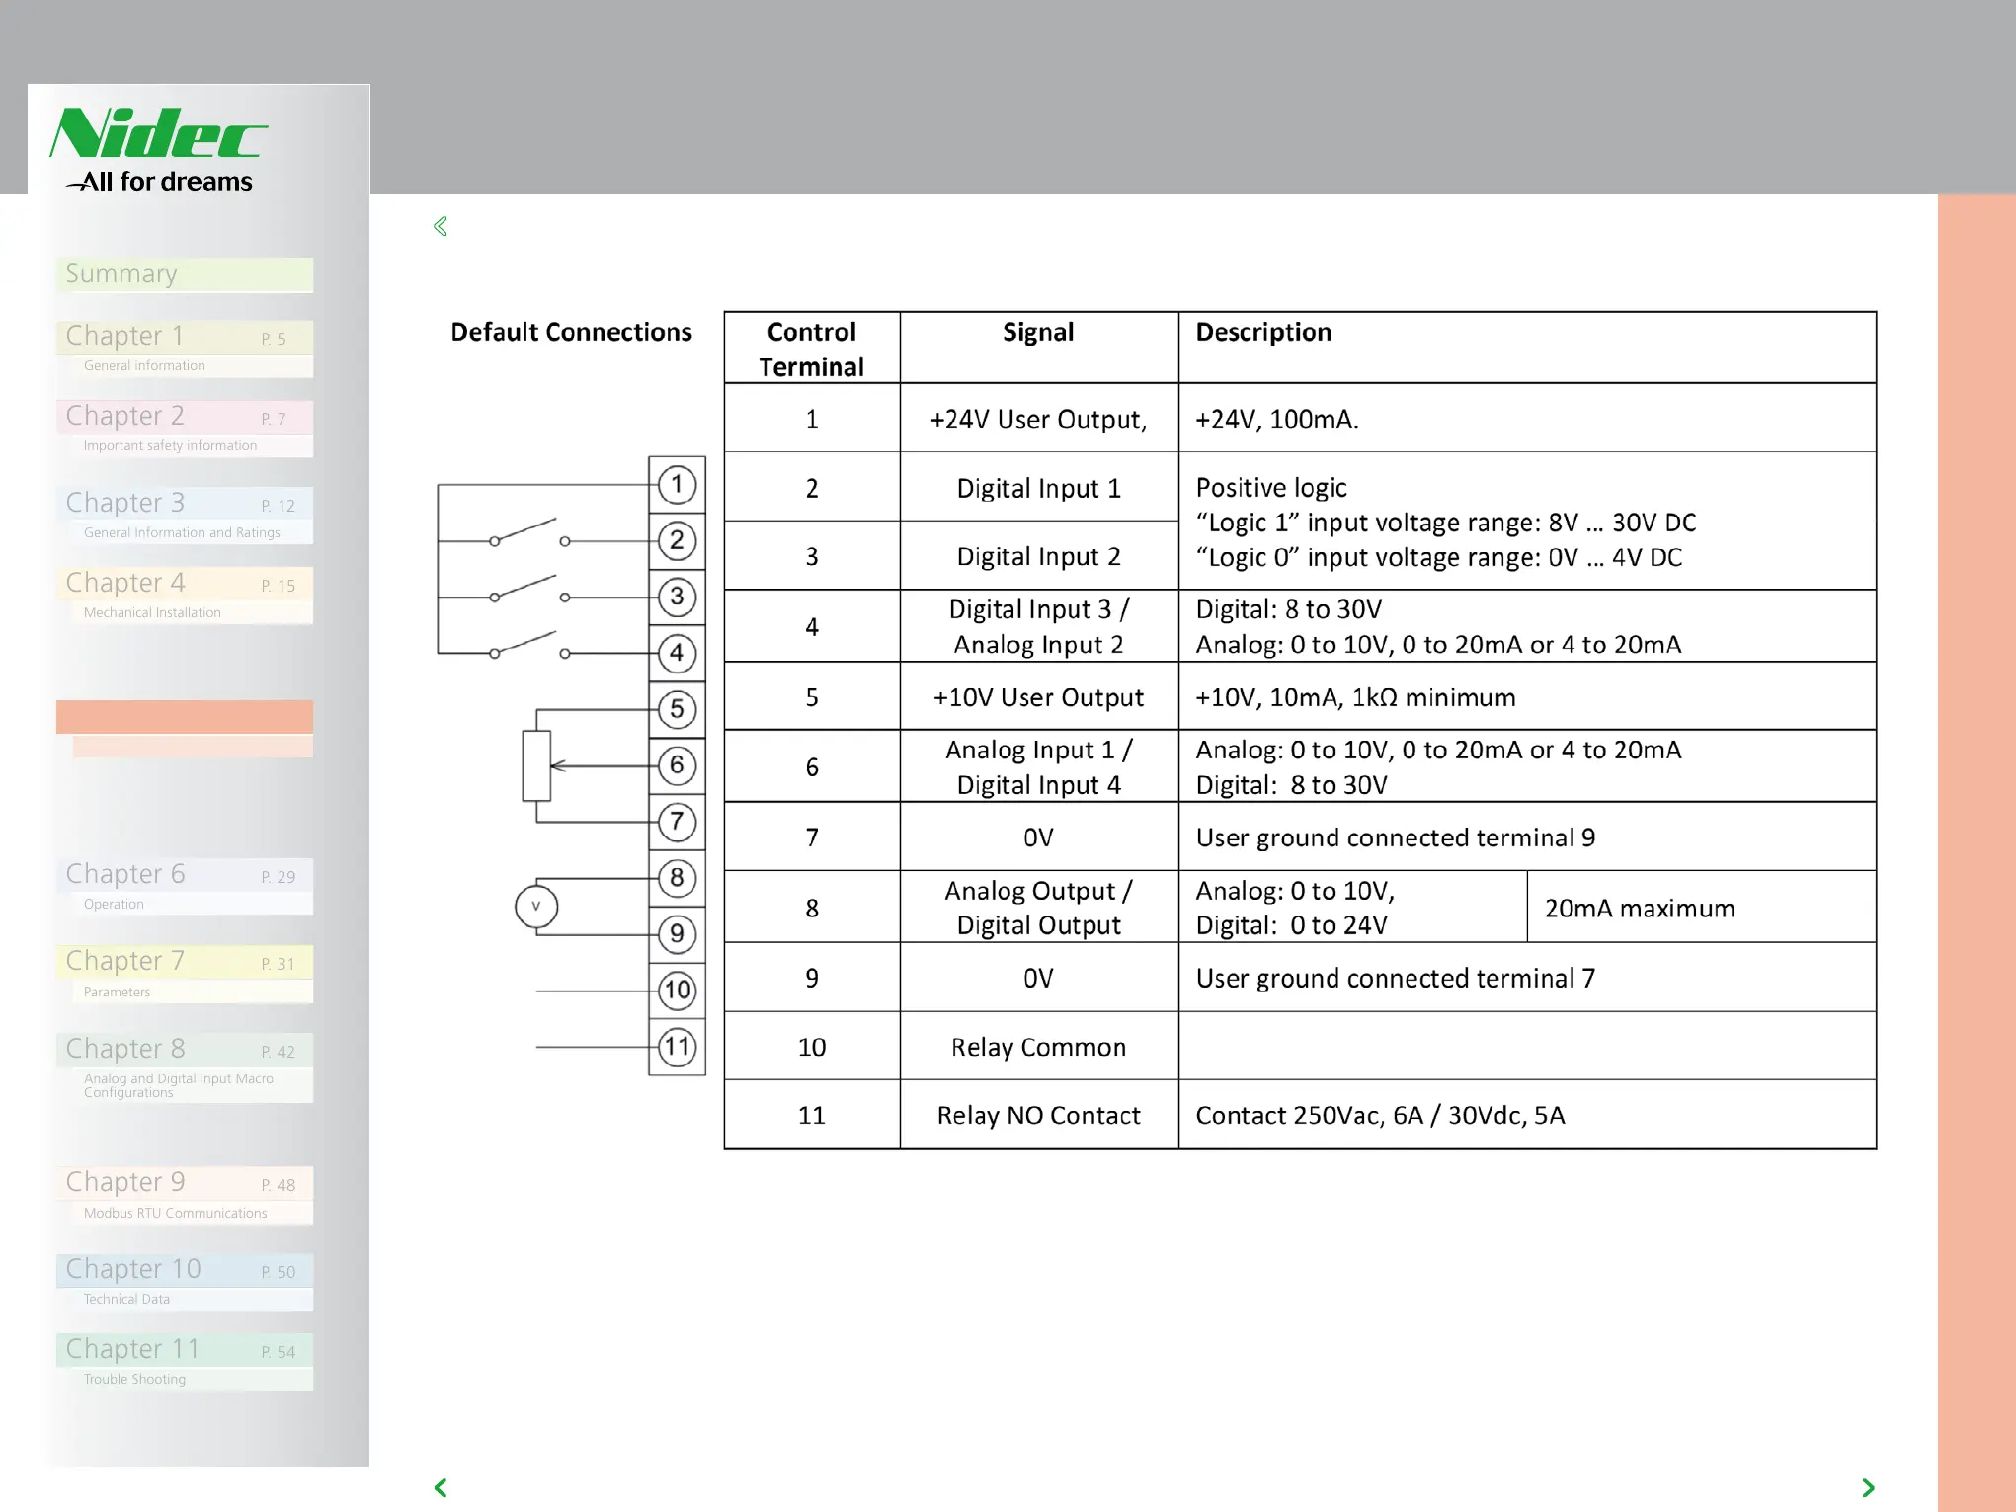
Task: Open Chapter 9 Modbus RTU Communications
Action: [185, 1196]
